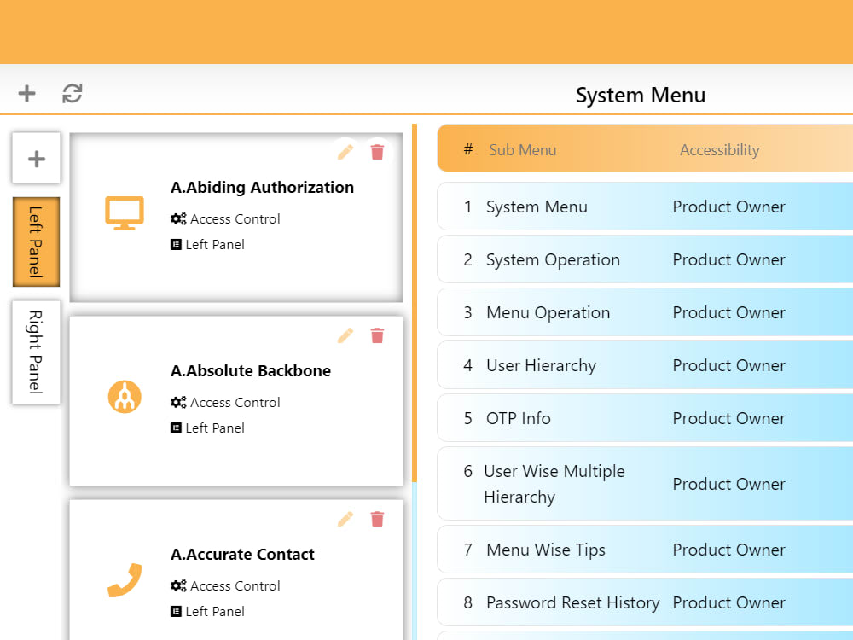Click the Sub Menu column header
Viewport: 853px width, 640px height.
click(522, 149)
